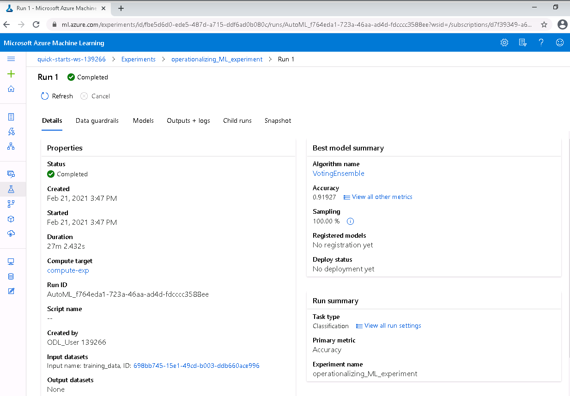Collapse the sidebar with the hamburger menu
This screenshot has height=396, width=570.
coord(11,59)
